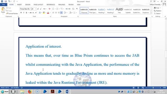
Task: Apply the Title style
Action: (x=119, y=11)
